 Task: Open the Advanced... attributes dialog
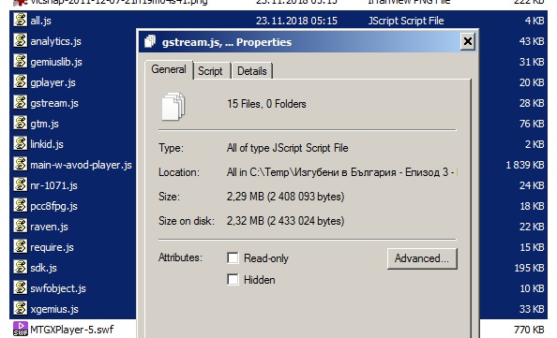coord(422,258)
